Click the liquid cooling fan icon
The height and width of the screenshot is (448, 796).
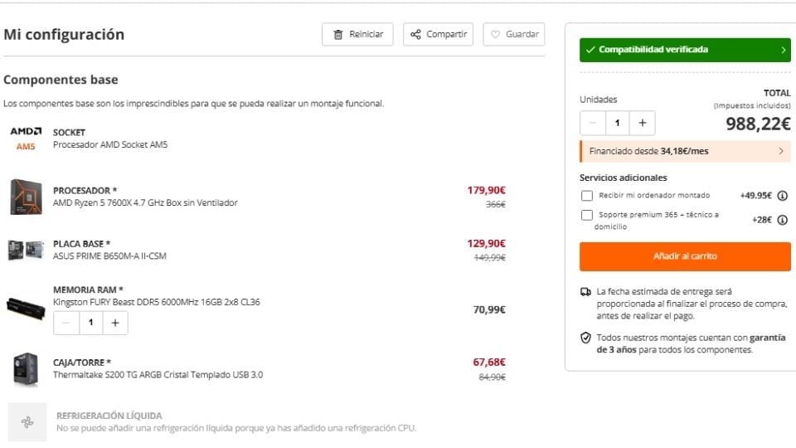click(x=27, y=422)
